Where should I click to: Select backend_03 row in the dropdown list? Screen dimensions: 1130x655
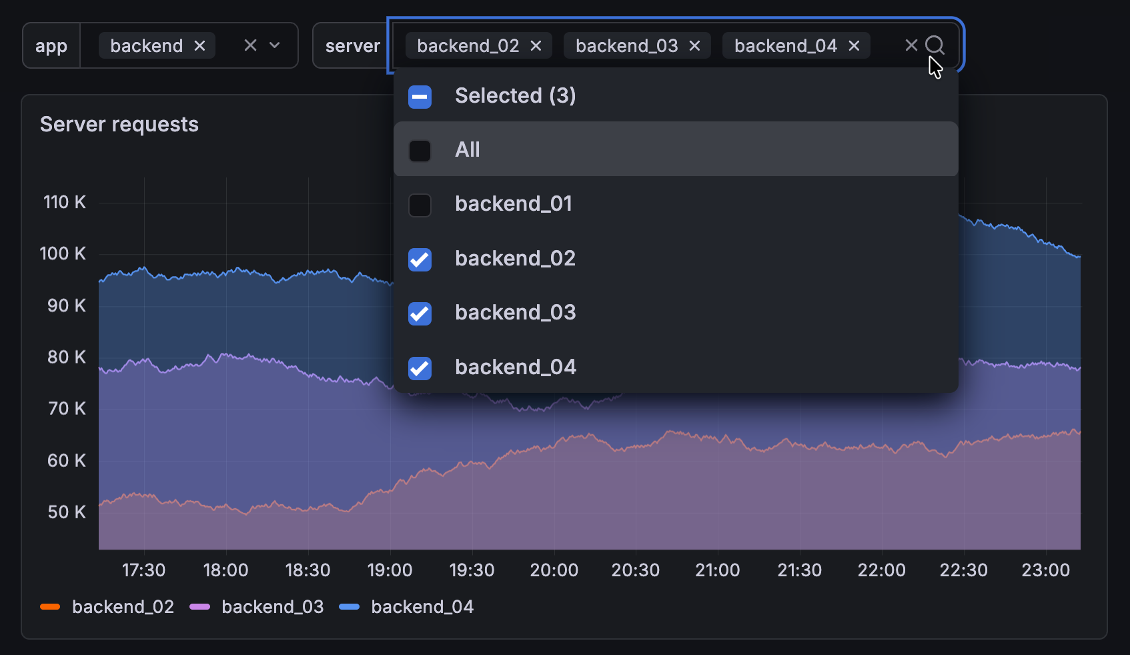point(515,312)
